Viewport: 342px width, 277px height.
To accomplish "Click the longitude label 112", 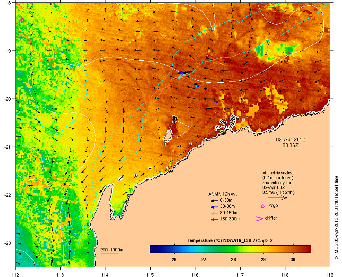I will point(16,275).
